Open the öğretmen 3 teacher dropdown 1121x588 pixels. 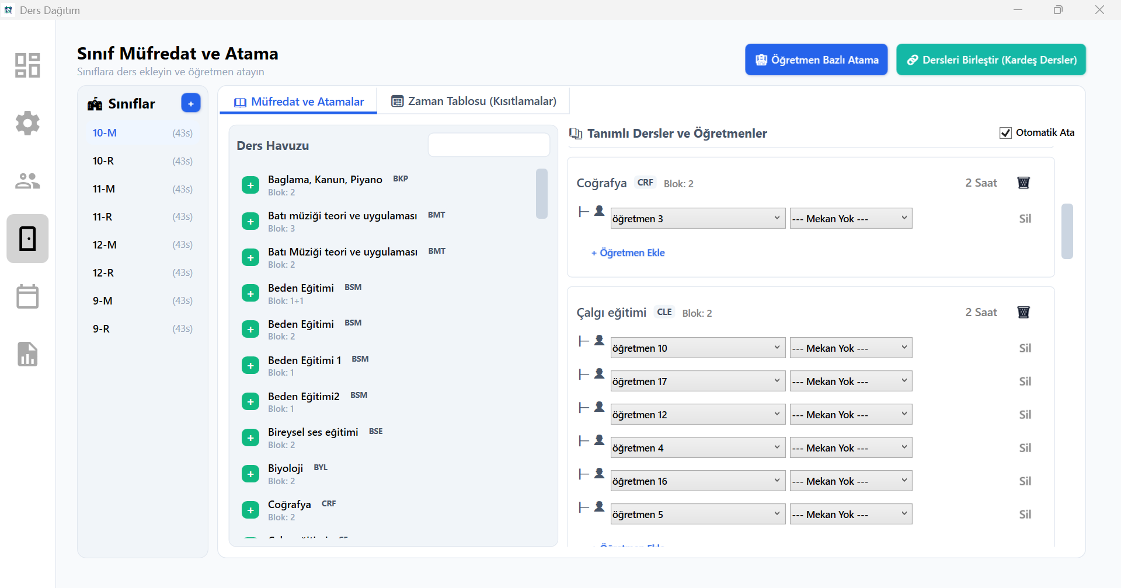point(697,218)
